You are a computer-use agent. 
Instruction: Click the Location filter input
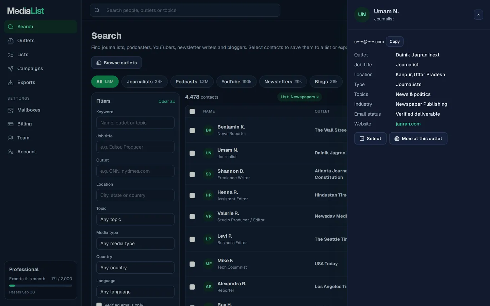coord(135,195)
